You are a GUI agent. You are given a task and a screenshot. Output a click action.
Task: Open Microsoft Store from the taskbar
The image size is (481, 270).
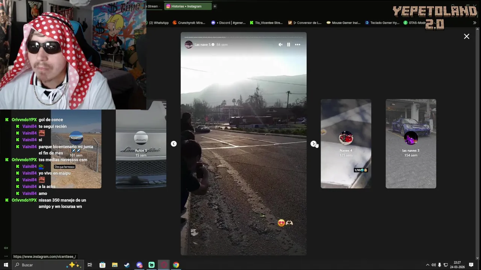[x=102, y=265]
